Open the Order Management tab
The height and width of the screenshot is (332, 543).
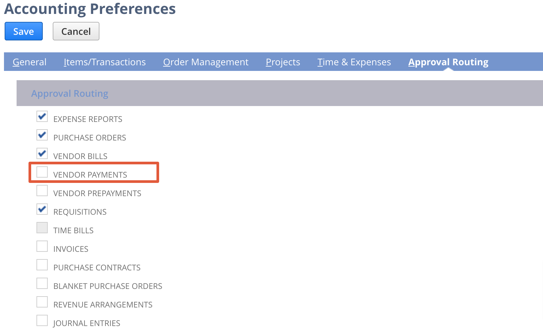coord(206,62)
